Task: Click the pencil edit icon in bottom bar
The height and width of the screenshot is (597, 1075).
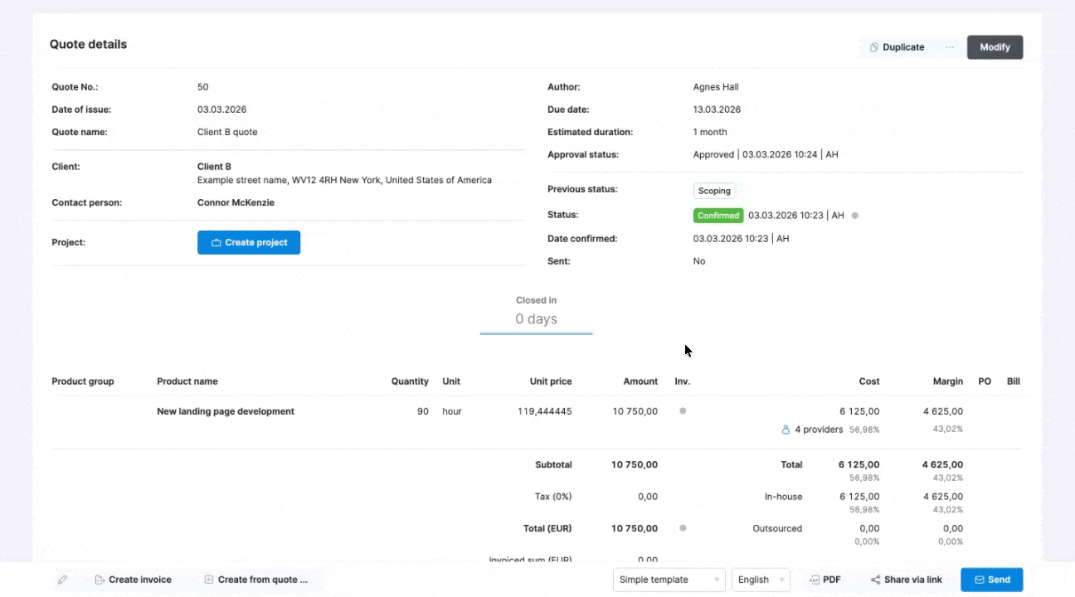Action: coord(62,580)
